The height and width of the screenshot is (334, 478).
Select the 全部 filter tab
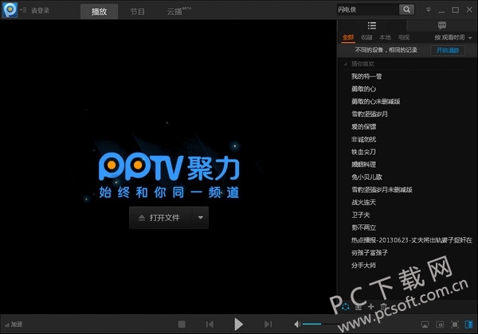click(x=348, y=37)
